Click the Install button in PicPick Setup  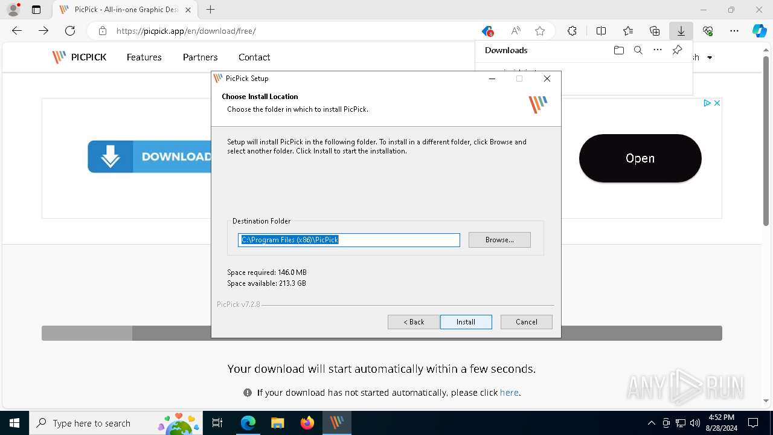coord(466,322)
